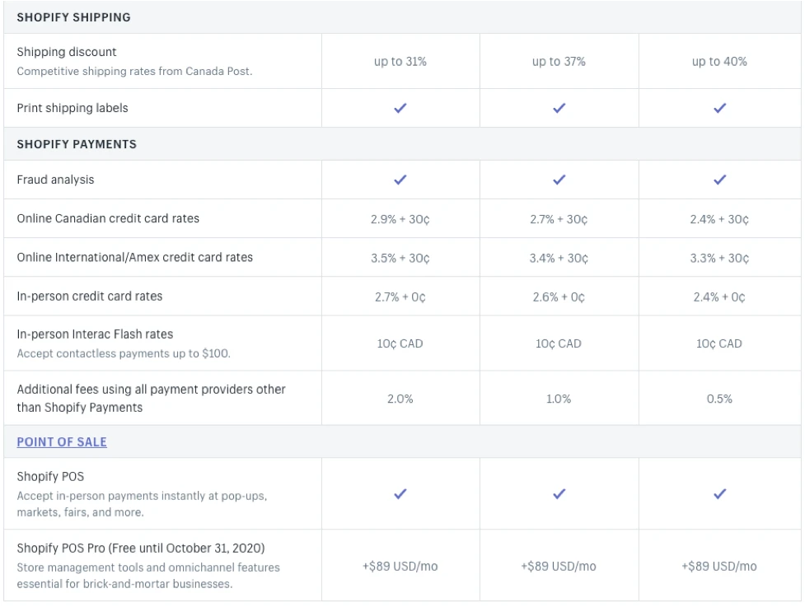Click 'Accept in-person payments instantly' description
The width and height of the screenshot is (805, 607).
click(142, 504)
